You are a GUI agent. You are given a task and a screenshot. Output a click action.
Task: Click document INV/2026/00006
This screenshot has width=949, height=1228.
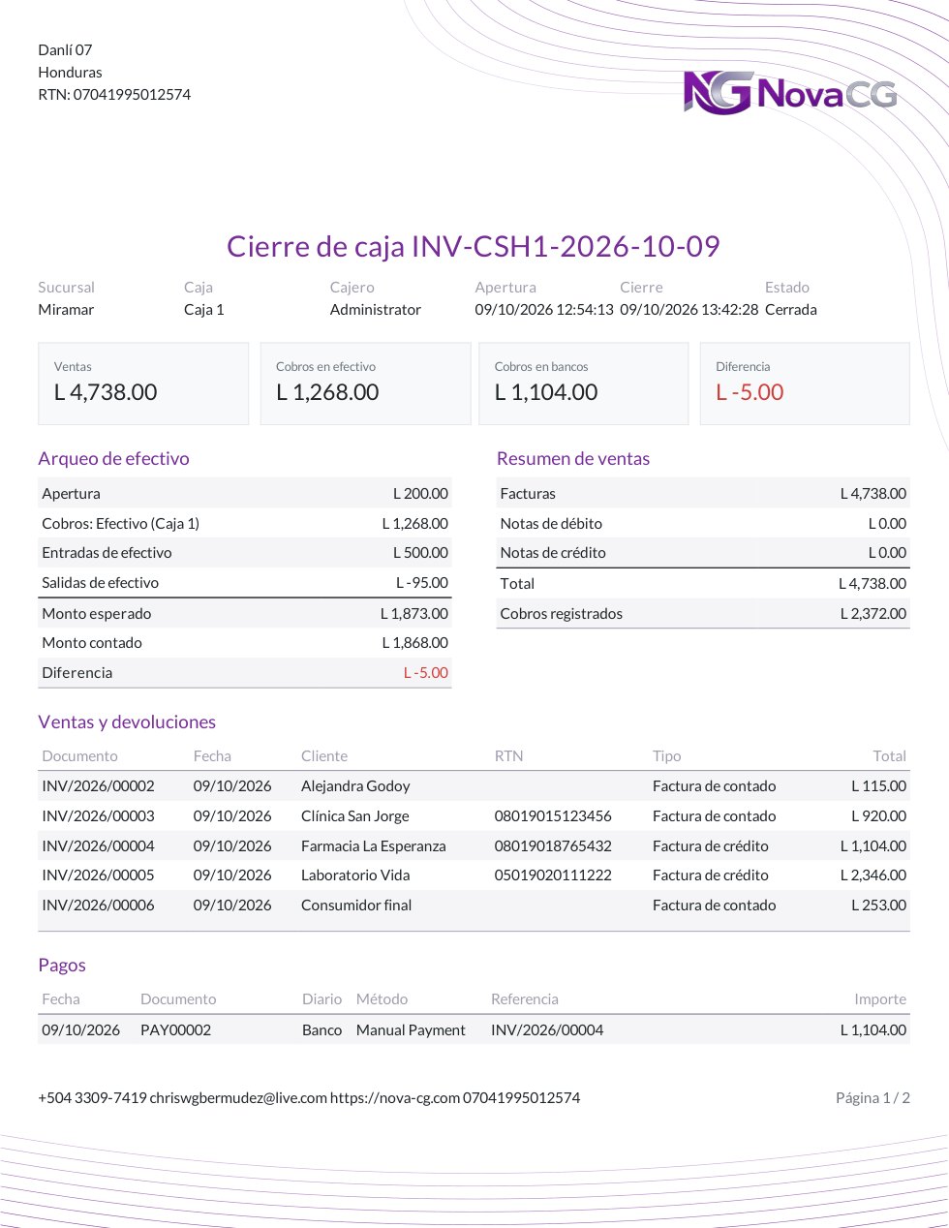(98, 906)
